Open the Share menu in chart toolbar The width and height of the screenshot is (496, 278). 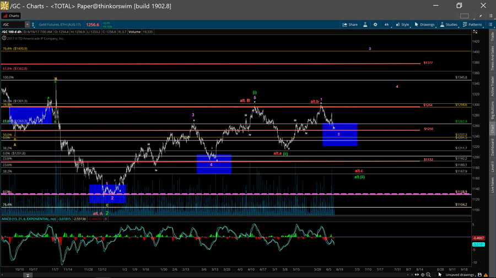click(x=350, y=25)
